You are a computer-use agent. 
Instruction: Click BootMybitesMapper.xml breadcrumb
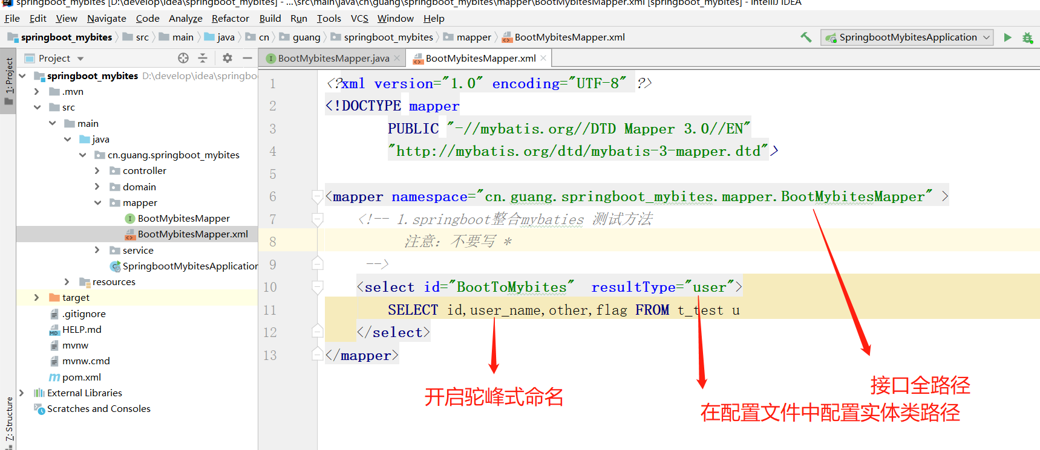click(563, 37)
